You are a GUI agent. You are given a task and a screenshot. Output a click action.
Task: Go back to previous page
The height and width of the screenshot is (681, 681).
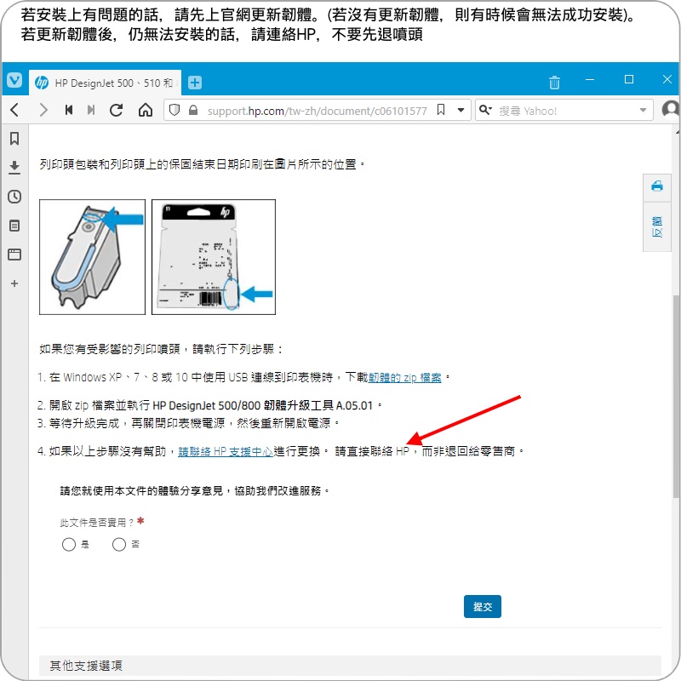(14, 110)
